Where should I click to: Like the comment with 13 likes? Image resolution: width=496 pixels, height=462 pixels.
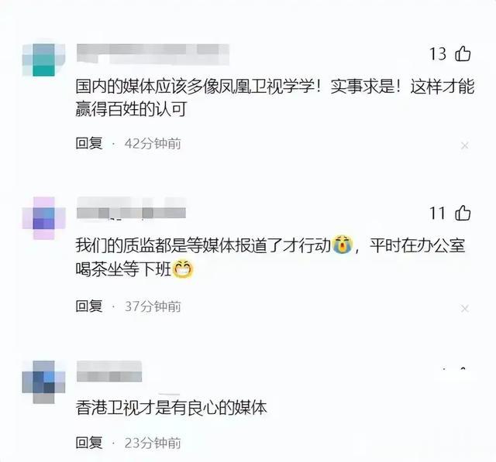point(463,53)
